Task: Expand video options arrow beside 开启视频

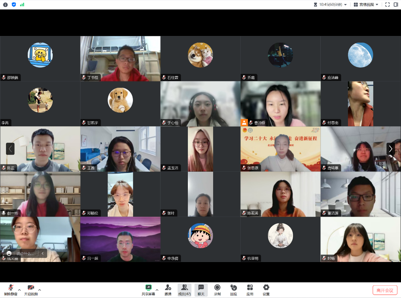Action: point(40,290)
